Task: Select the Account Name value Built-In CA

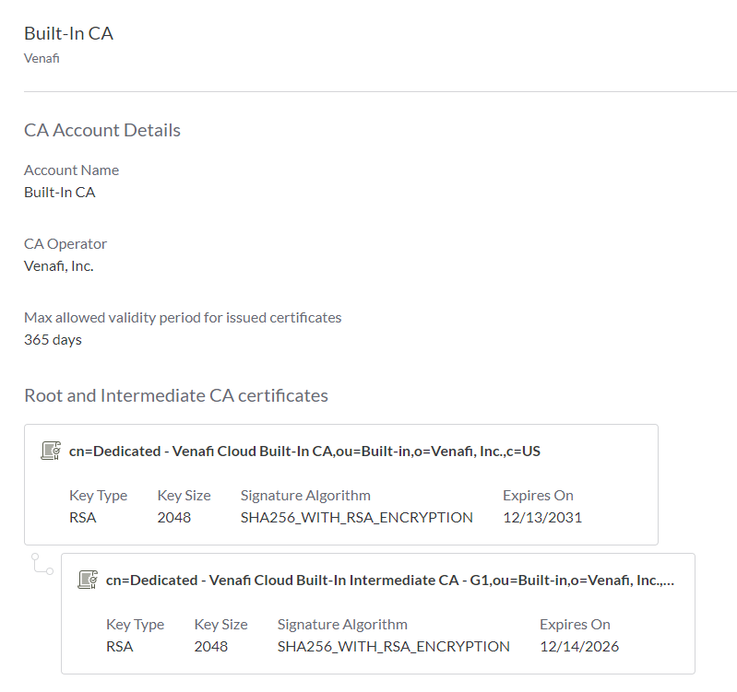Action: coord(60,192)
